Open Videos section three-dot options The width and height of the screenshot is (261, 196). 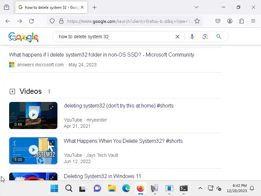pos(49,91)
